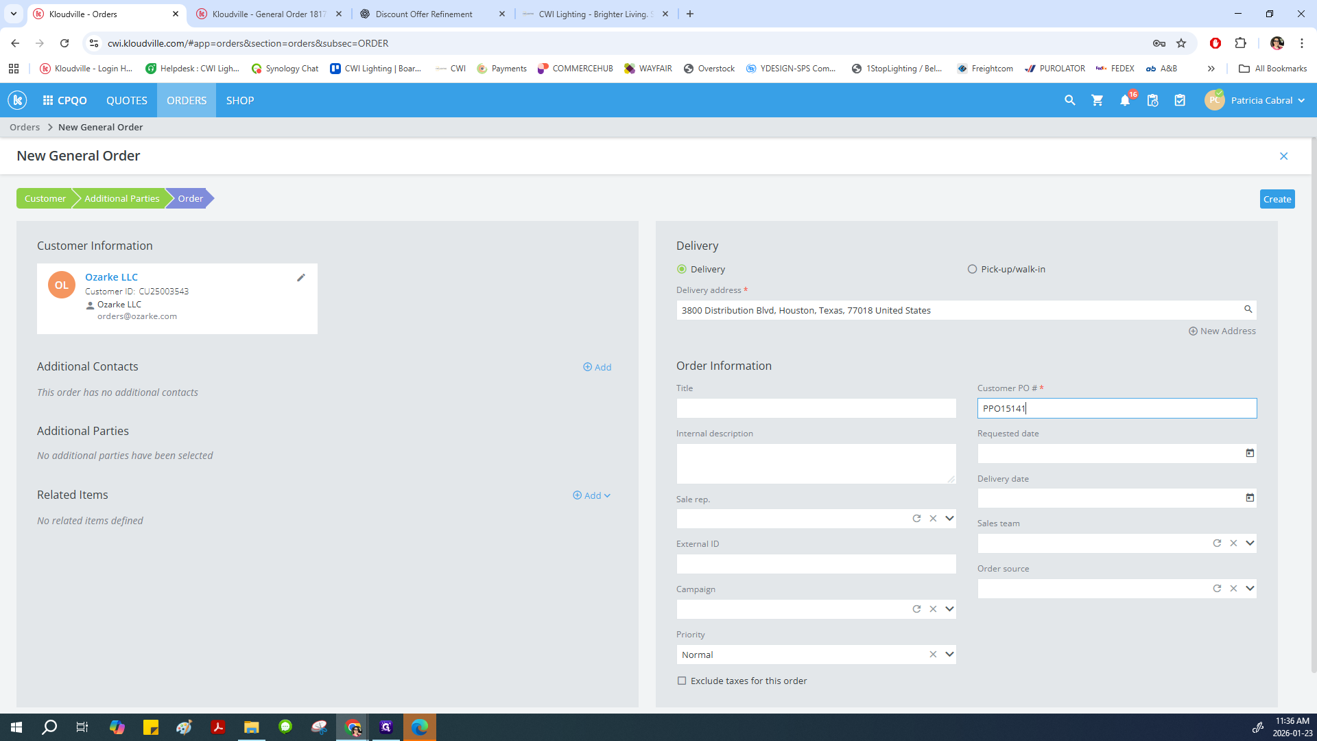Expand the Priority dropdown arrow

(x=949, y=655)
